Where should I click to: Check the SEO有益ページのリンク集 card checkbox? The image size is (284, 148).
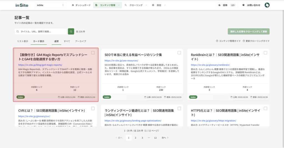click(x=179, y=53)
